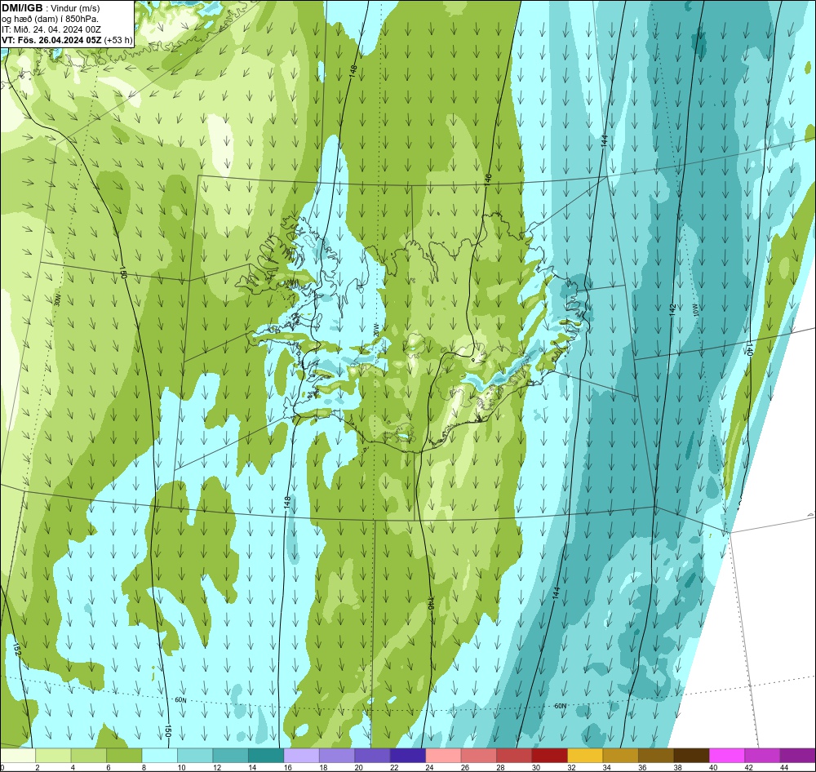Click the red 28–30 legend swatch
816x772 pixels.
point(513,756)
